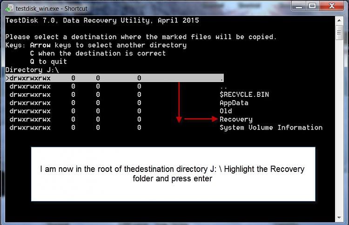
Task: Click the scrollbar down arrow
Action: [339, 218]
